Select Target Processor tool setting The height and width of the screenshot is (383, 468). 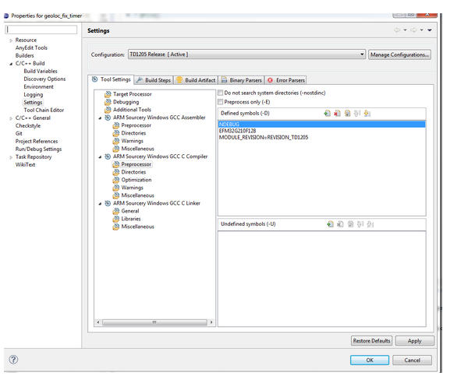(133, 94)
